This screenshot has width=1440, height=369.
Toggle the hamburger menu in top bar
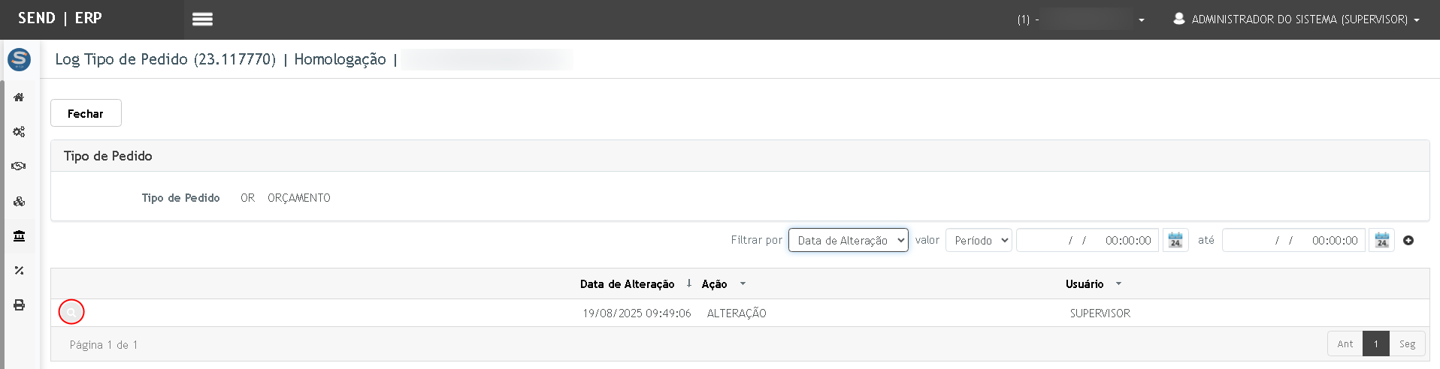(202, 19)
